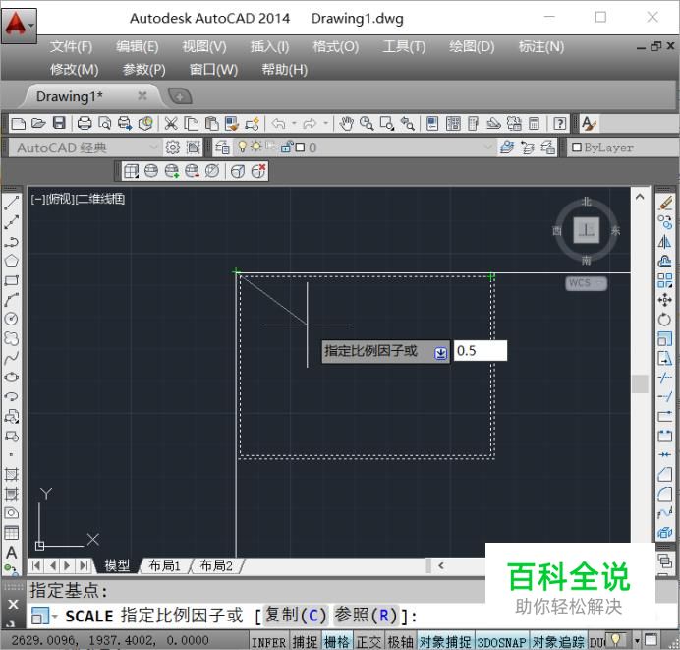Click the 模型 model tab
Viewport: 680px width, 650px height.
117,565
